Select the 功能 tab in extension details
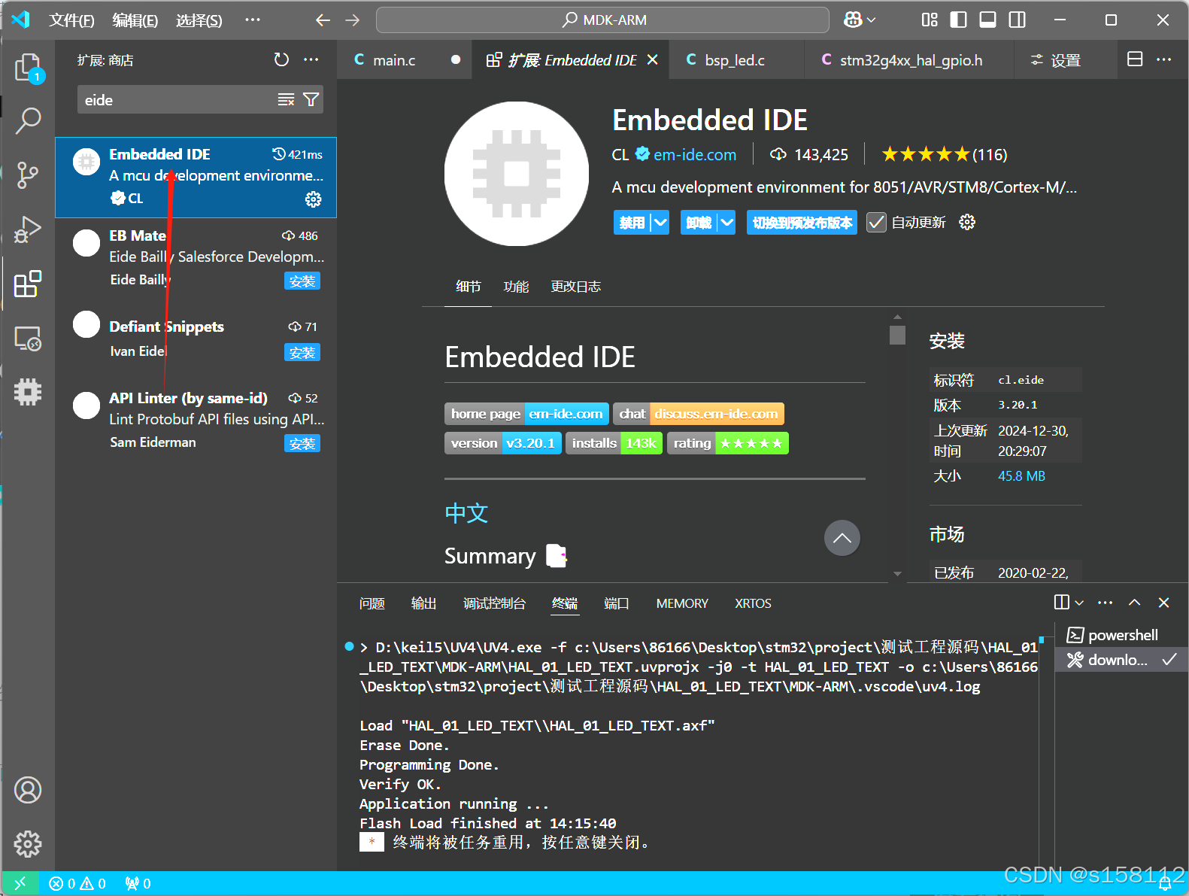This screenshot has width=1189, height=896. point(516,287)
